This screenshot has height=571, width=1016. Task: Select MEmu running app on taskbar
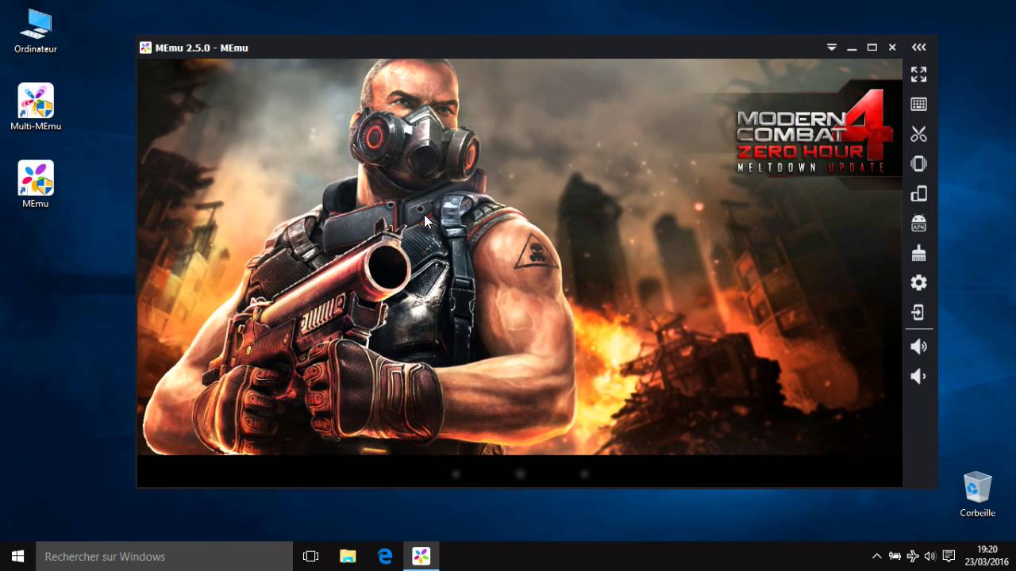(421, 556)
